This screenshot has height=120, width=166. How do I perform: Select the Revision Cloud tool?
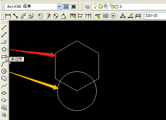(4, 78)
